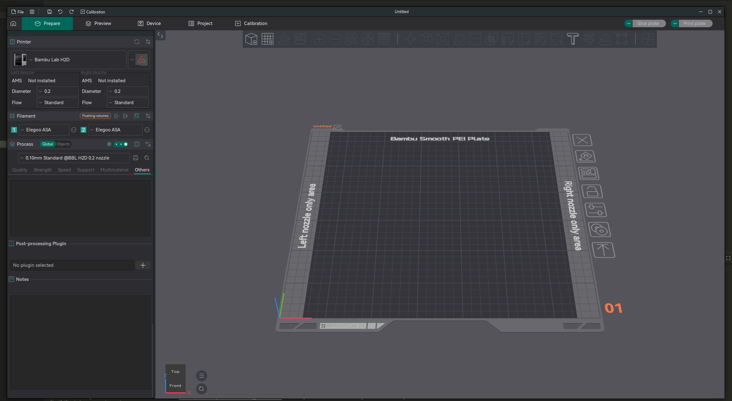
Task: Open filament 2 Elegoo ASA dropdown
Action: click(x=115, y=130)
